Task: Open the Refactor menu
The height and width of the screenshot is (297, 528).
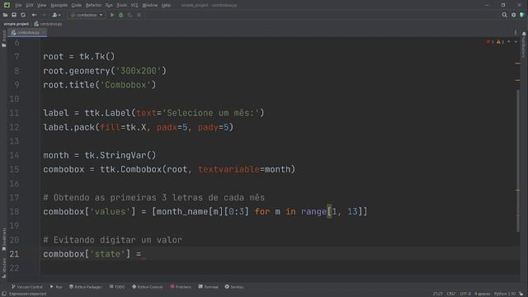Action: (x=93, y=5)
